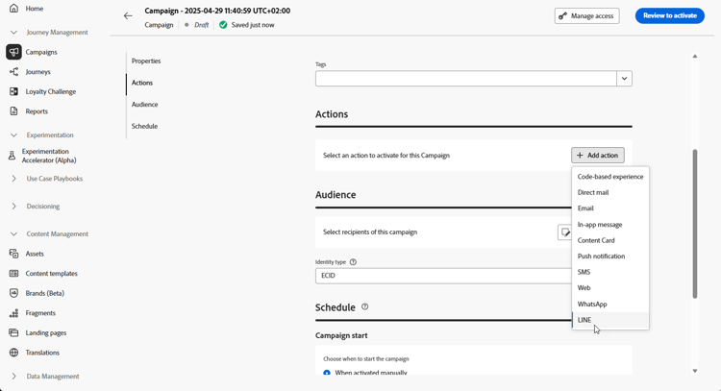This screenshot has height=391, width=721.
Task: Open Reports from the sidebar icon
Action: (x=13, y=111)
